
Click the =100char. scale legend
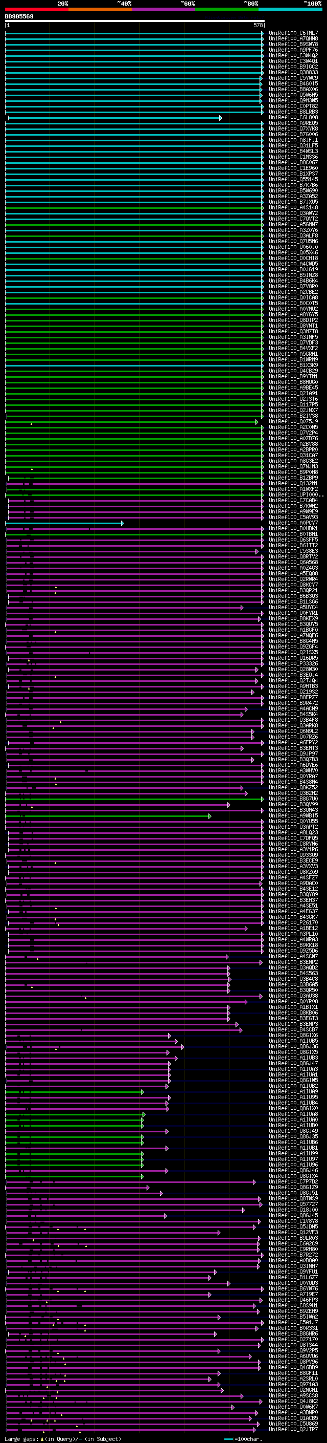243,1438
